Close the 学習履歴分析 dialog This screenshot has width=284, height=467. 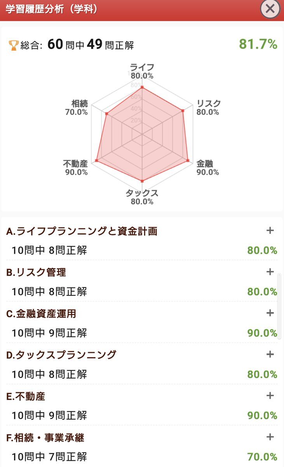270,8
